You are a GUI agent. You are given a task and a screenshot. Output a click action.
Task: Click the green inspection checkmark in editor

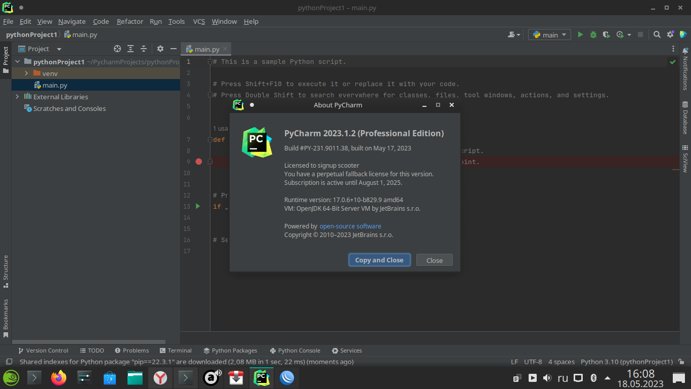click(x=673, y=62)
